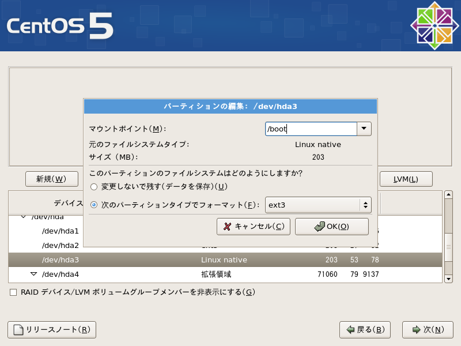Click the 新規(W) new partition button
This screenshot has width=461, height=346.
pos(52,179)
